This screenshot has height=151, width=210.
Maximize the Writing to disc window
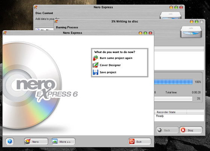click(197, 22)
